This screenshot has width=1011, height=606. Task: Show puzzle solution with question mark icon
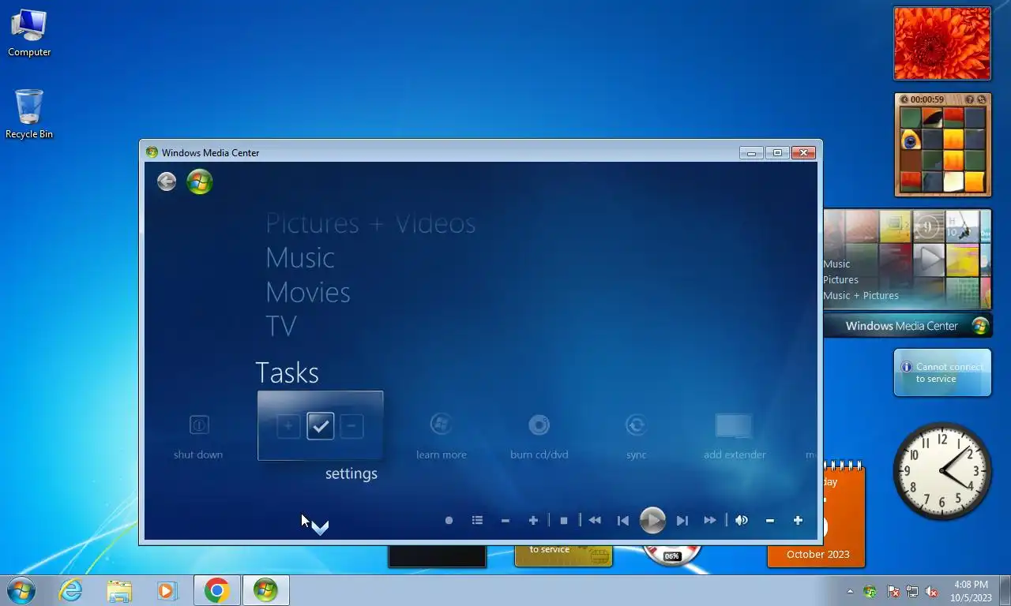971,99
